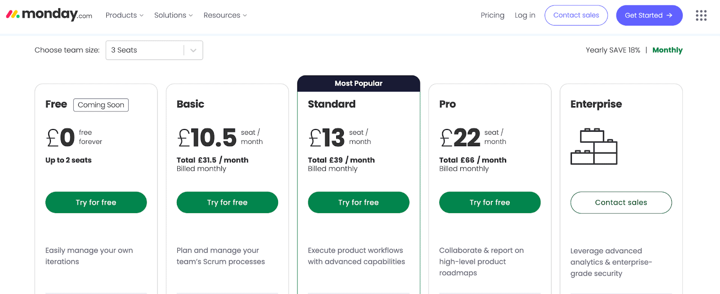Switch billing to Yearly SAVE 18%

click(613, 50)
